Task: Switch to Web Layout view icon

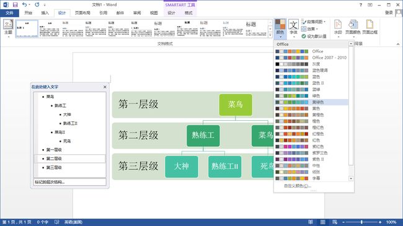Action: tap(335, 222)
